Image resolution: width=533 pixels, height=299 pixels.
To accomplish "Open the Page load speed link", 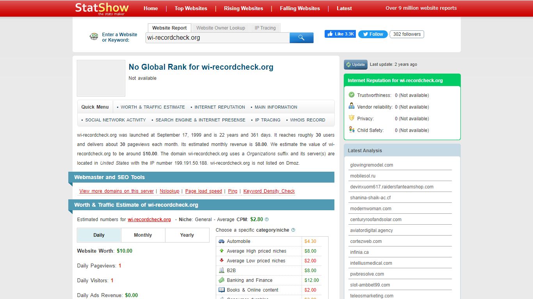I will [204, 191].
